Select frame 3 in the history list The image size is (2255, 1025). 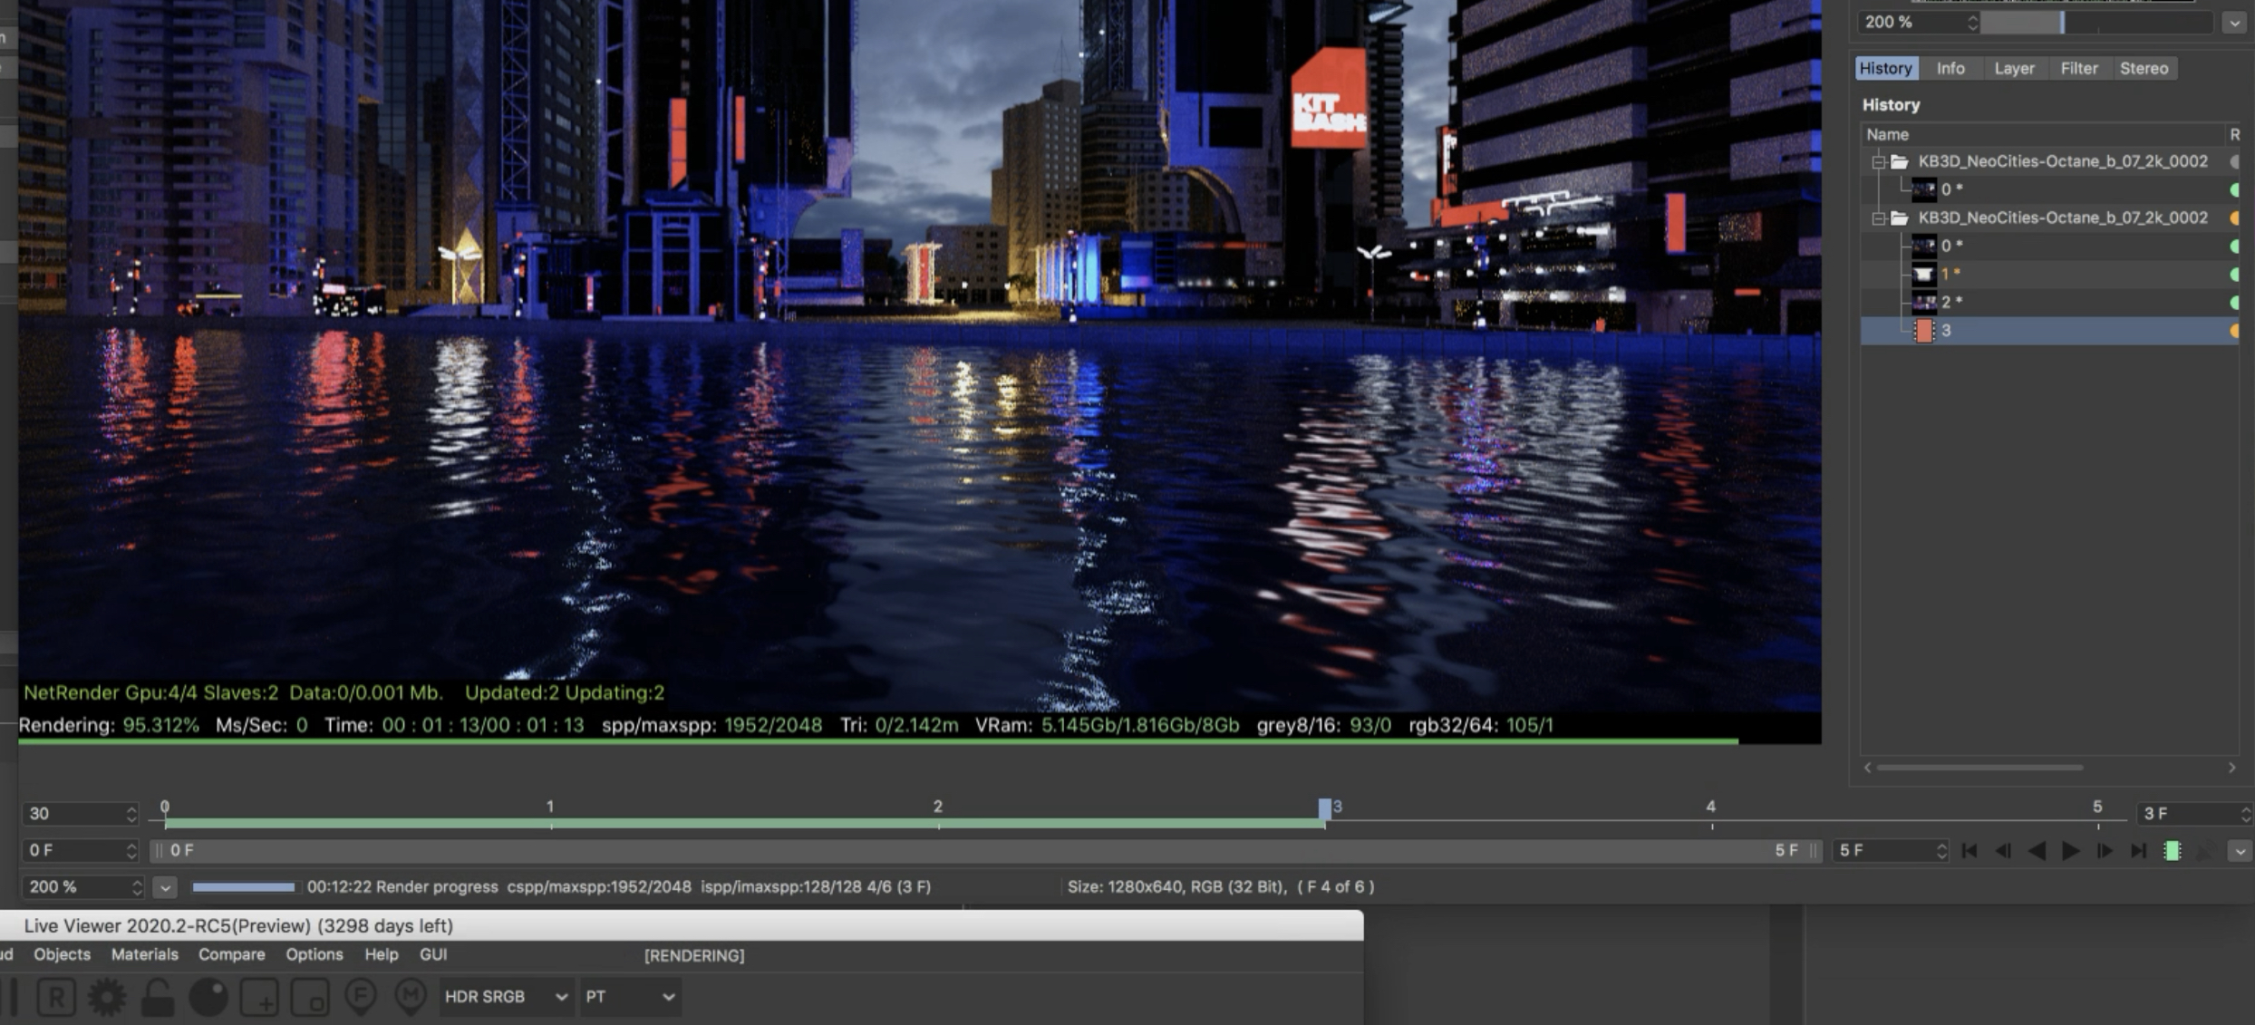[x=1945, y=331]
